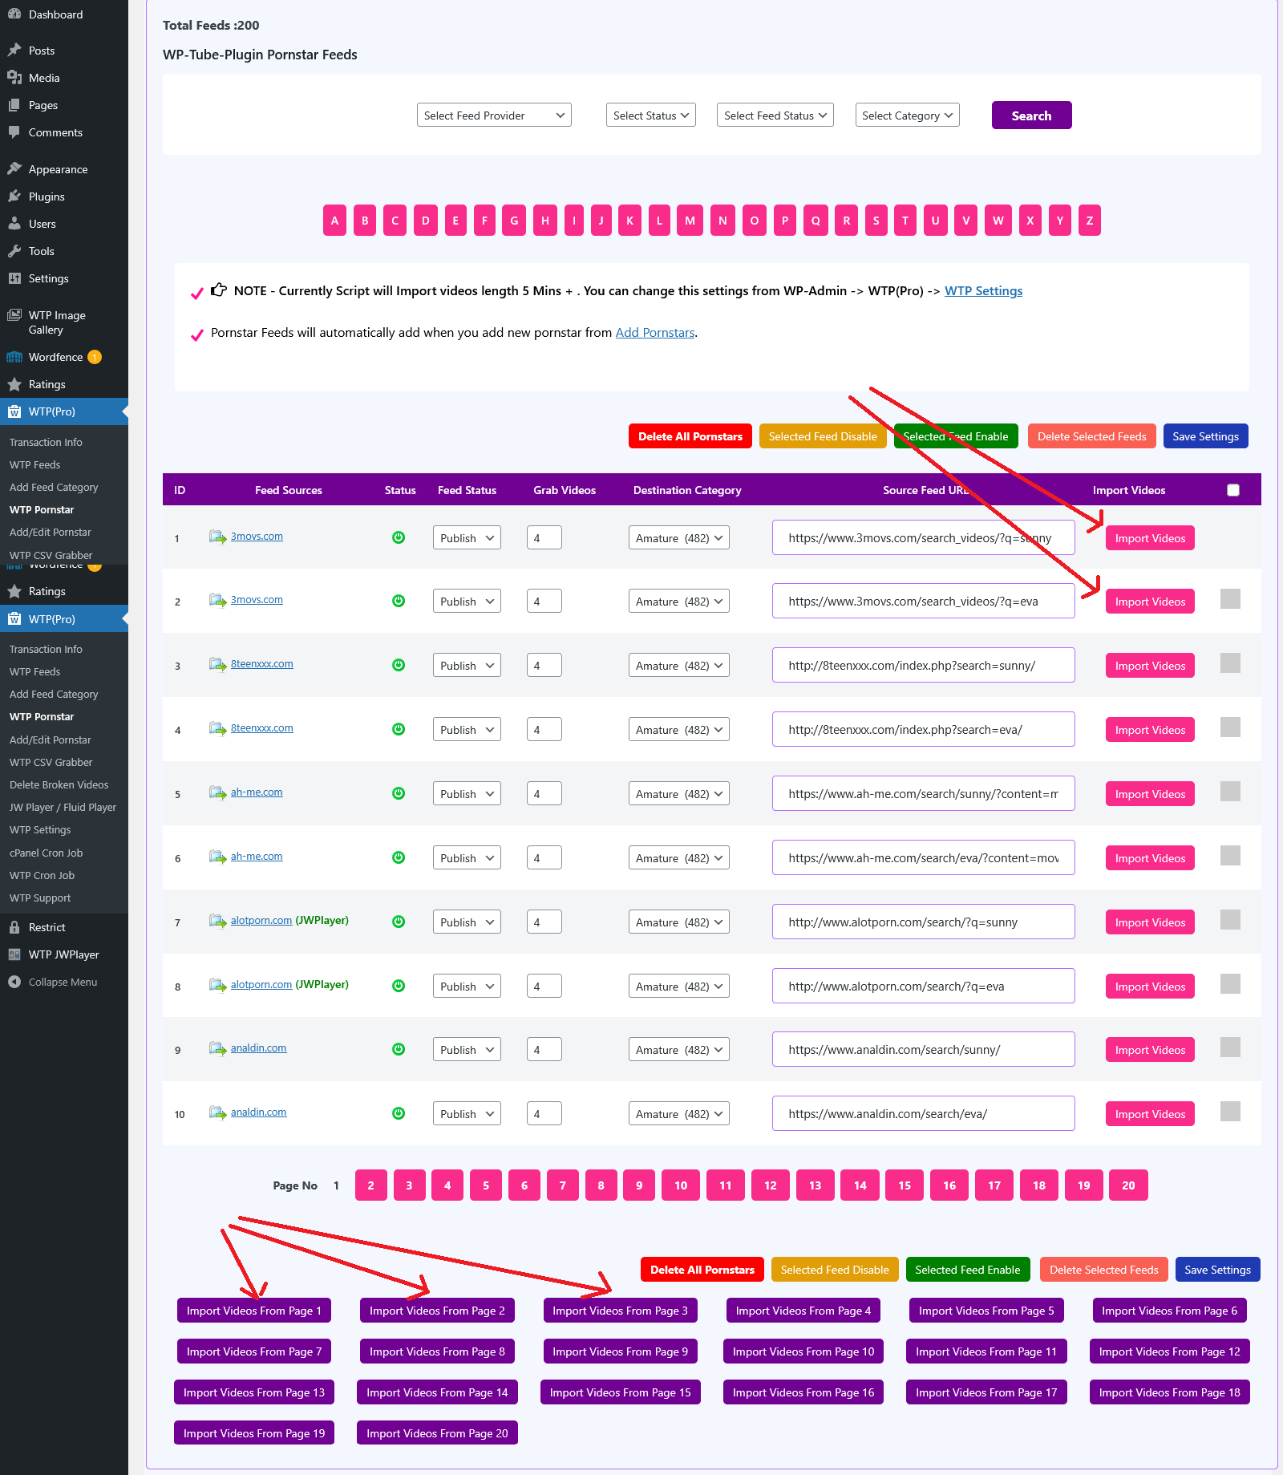Open WTP Settings in the sidebar submenu
The height and width of the screenshot is (1475, 1283).
[x=40, y=830]
